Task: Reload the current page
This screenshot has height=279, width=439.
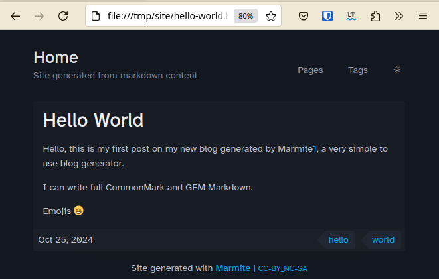Action: click(x=63, y=16)
